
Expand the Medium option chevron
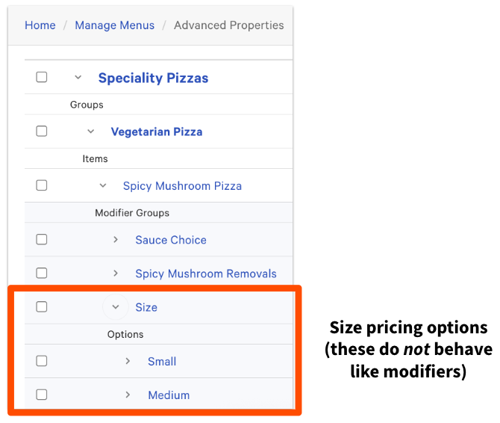click(128, 395)
